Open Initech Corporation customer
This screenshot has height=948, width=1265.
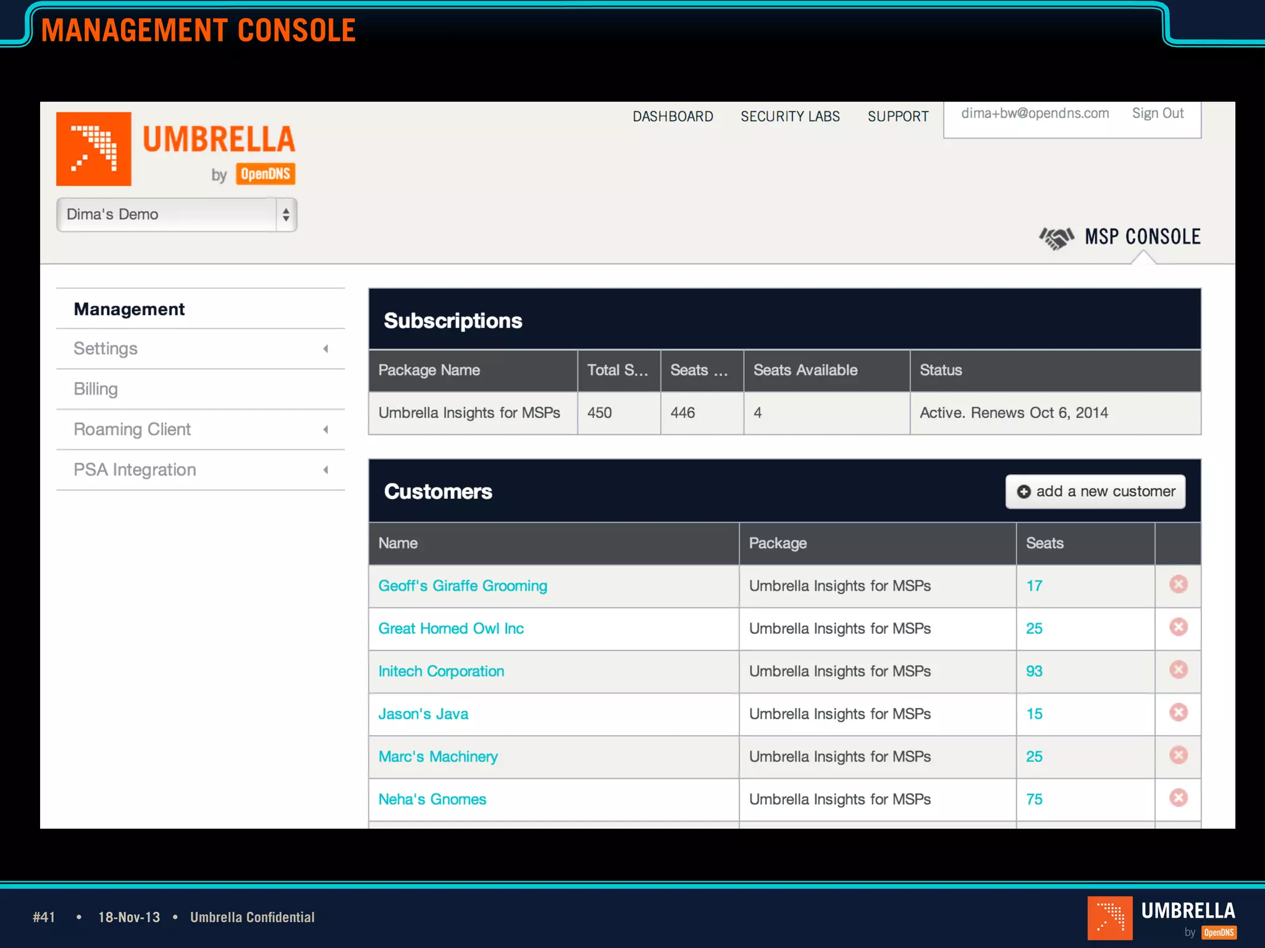pyautogui.click(x=441, y=671)
